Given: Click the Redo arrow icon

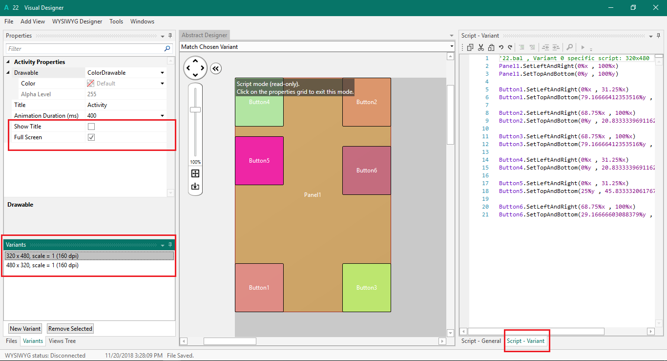Looking at the screenshot, I should pyautogui.click(x=510, y=47).
